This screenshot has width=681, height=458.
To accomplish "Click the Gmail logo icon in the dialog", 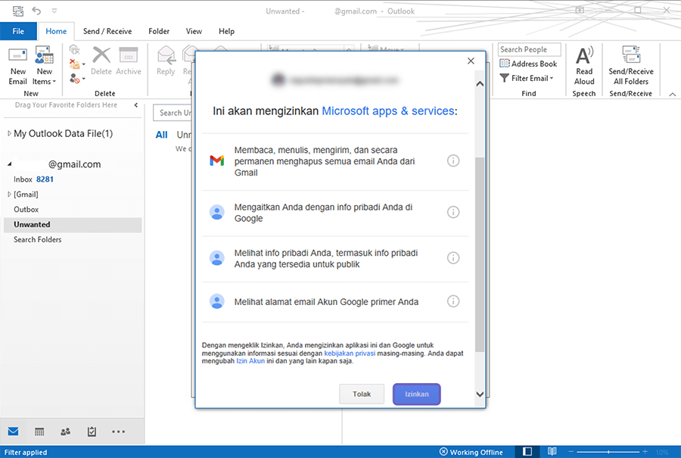I will pos(217,160).
